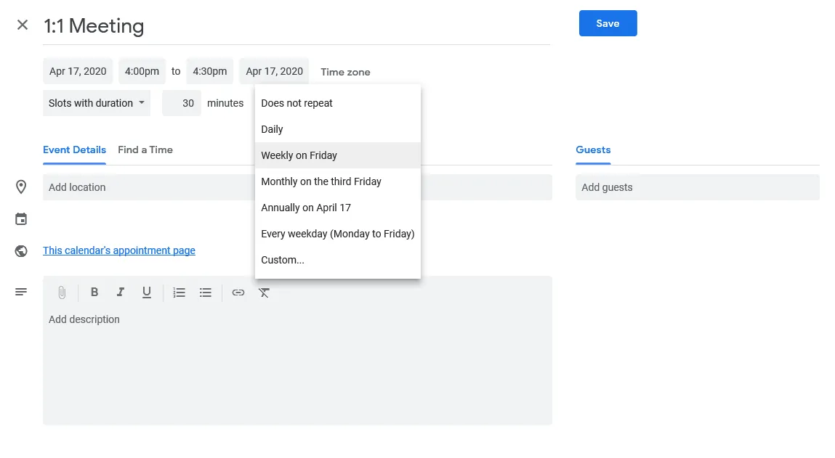Choose Custom recurrence option
This screenshot has height=458, width=835.
tap(282, 259)
